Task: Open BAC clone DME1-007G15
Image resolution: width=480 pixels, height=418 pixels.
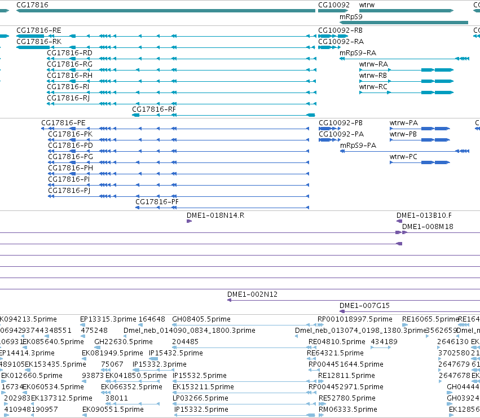Action: pyautogui.click(x=364, y=306)
